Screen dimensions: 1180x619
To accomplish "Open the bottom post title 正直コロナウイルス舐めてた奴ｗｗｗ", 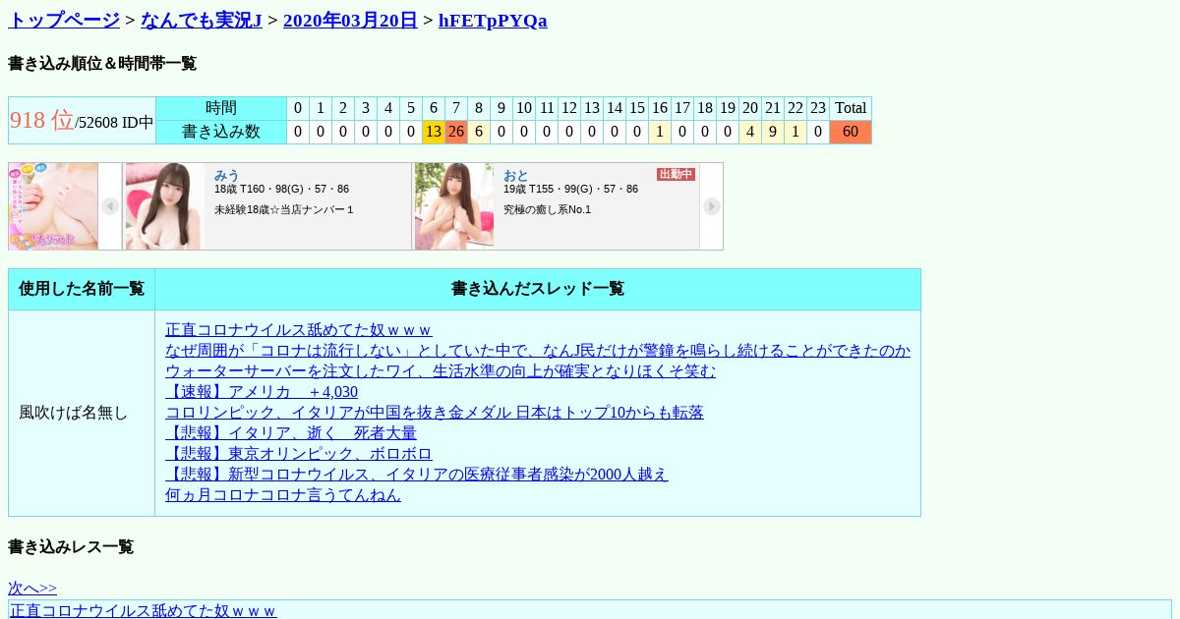I will 144,610.
